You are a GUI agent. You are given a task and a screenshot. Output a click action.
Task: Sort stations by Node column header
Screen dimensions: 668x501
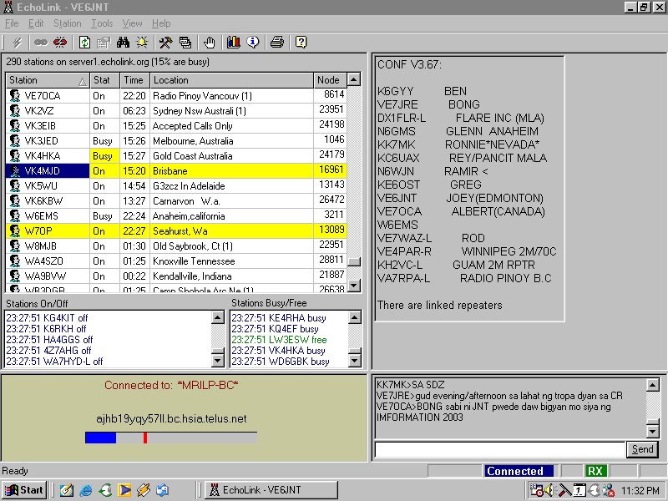tap(328, 80)
